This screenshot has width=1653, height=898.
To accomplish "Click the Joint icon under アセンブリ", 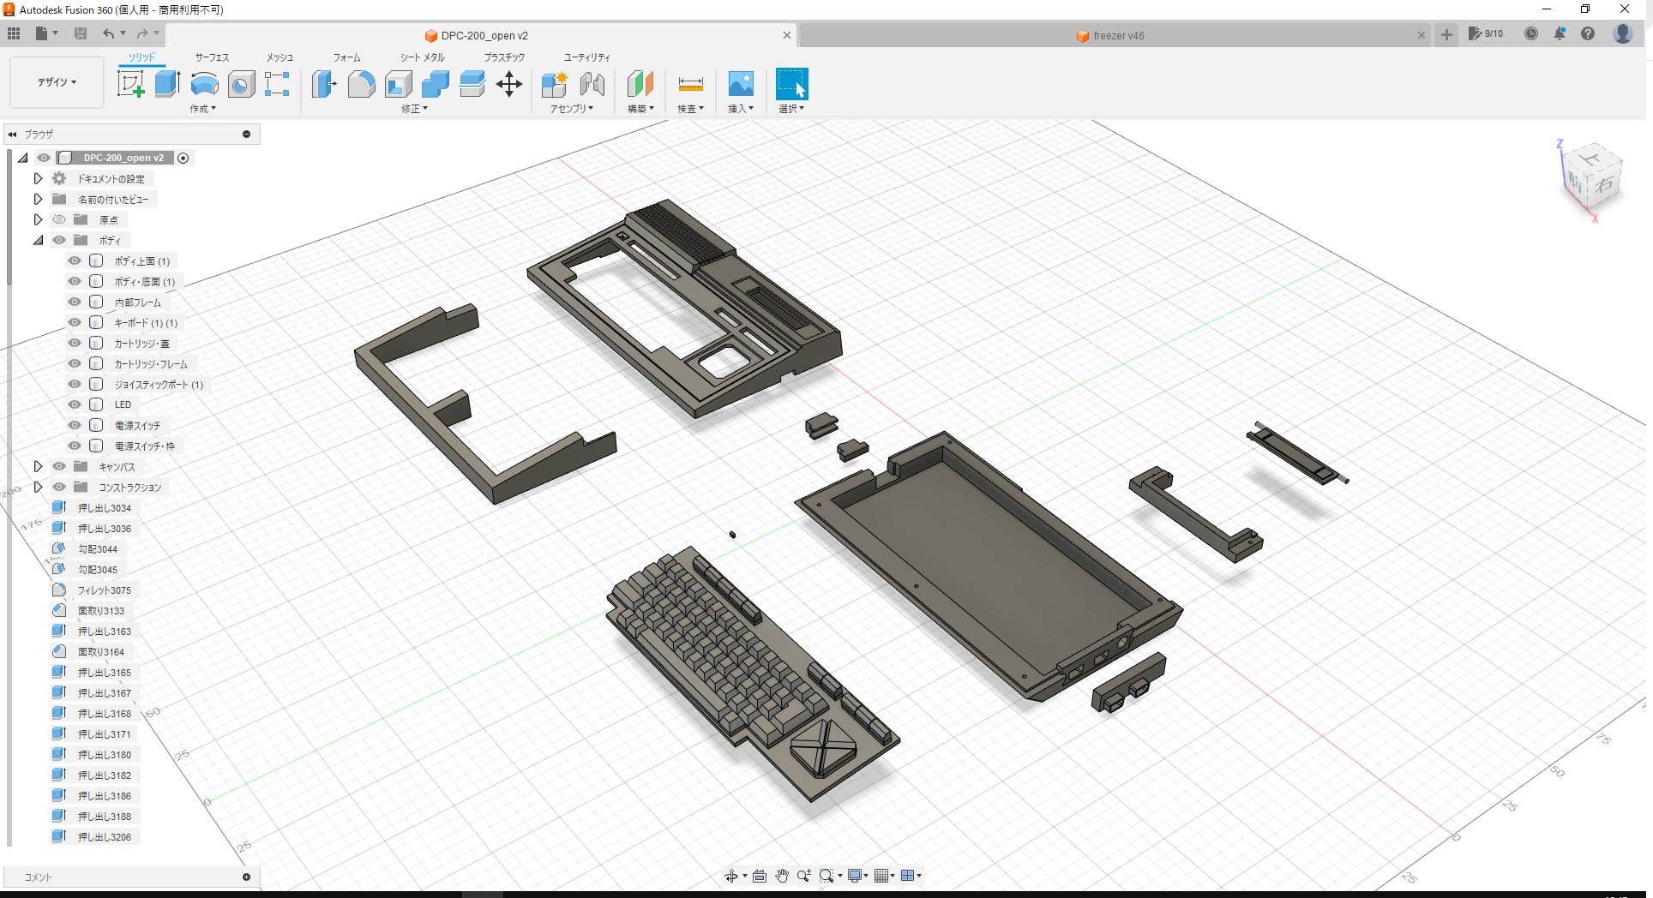I will (592, 84).
